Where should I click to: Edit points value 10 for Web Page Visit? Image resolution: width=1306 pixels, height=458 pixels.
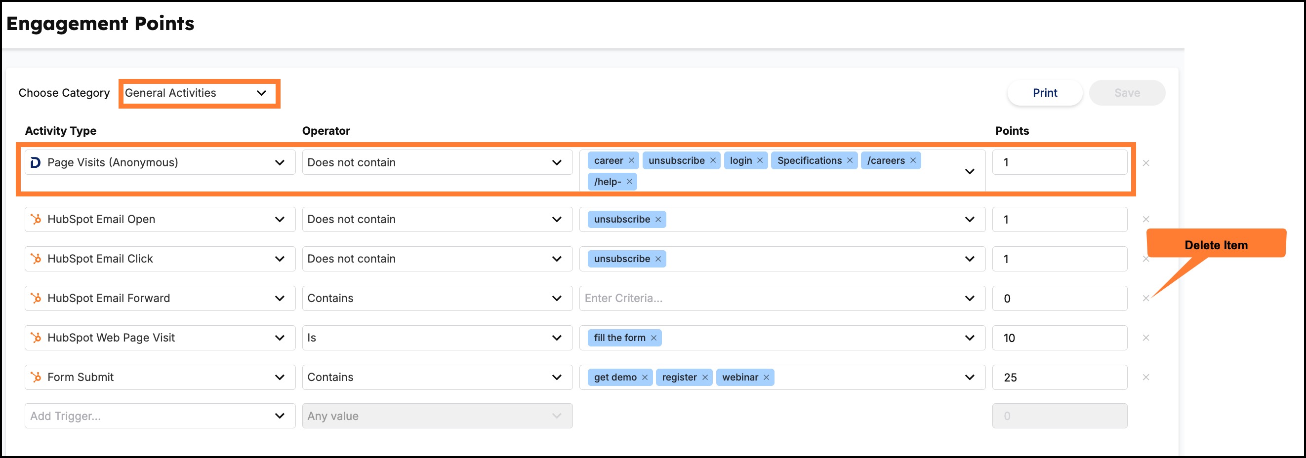click(x=1060, y=338)
